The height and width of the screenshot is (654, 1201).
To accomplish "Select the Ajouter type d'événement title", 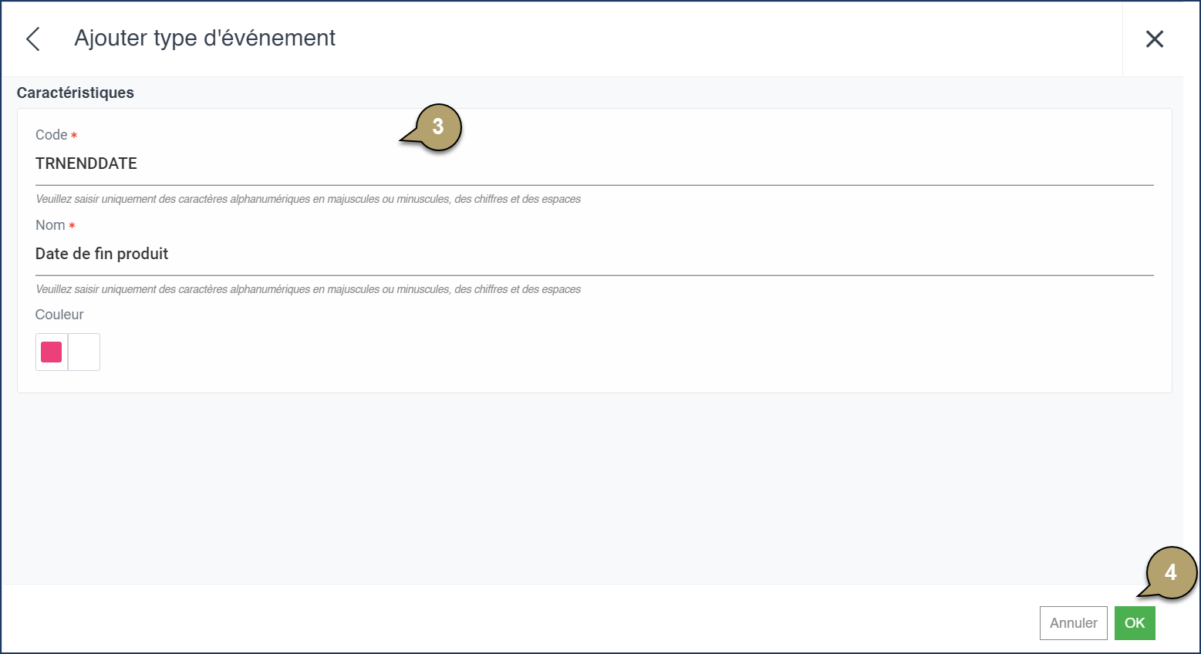I will (204, 38).
